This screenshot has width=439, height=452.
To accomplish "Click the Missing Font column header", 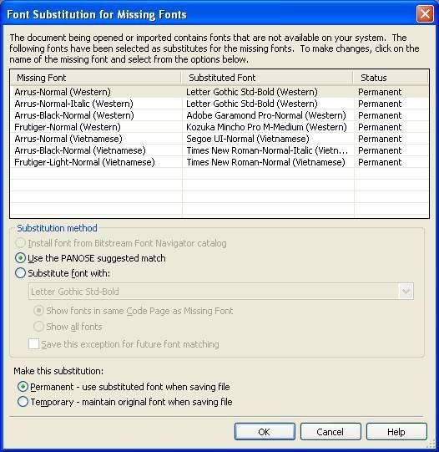I will click(x=96, y=78).
